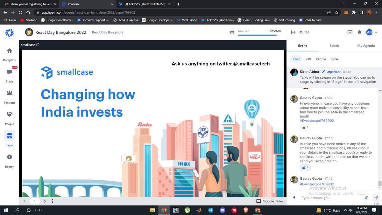Open the People sub-tab in panel

321,59
